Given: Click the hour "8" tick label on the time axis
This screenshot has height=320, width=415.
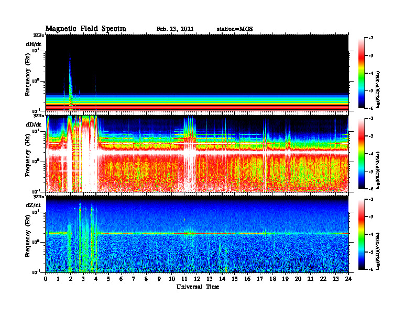Looking at the screenshot, I should point(146,279).
